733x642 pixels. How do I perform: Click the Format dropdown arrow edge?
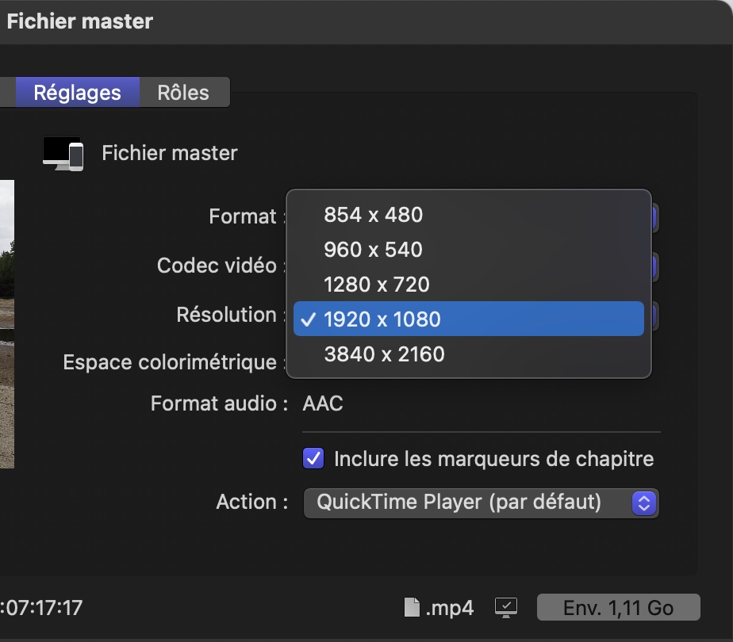coord(655,217)
